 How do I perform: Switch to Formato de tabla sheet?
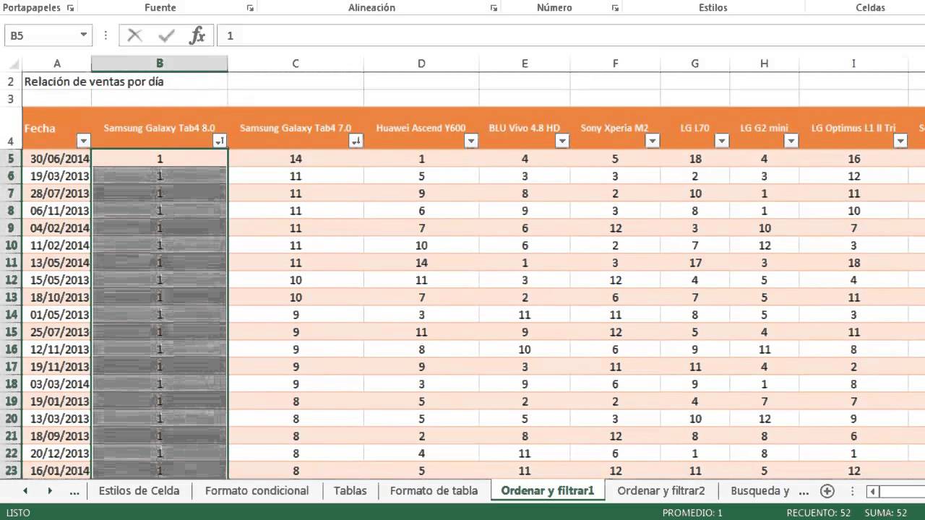click(434, 490)
